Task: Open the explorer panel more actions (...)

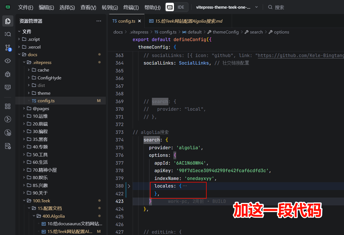Action: tap(99, 21)
